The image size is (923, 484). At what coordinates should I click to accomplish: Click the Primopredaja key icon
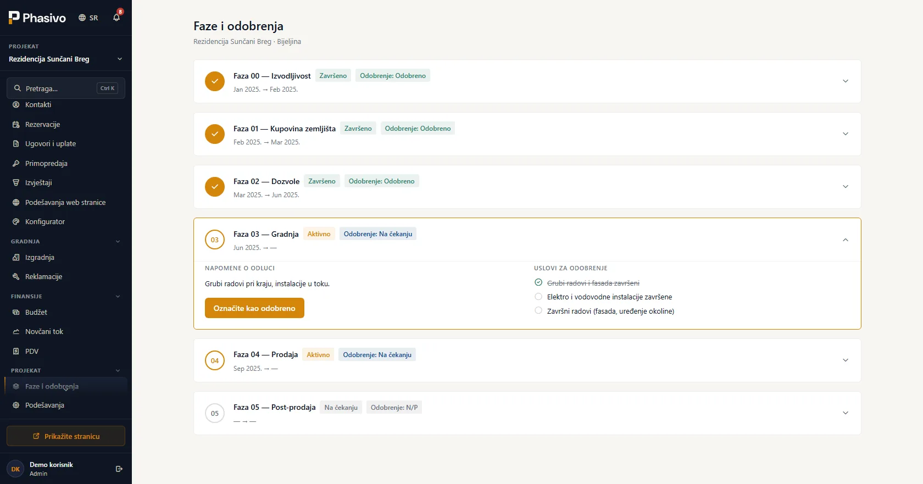pos(16,163)
